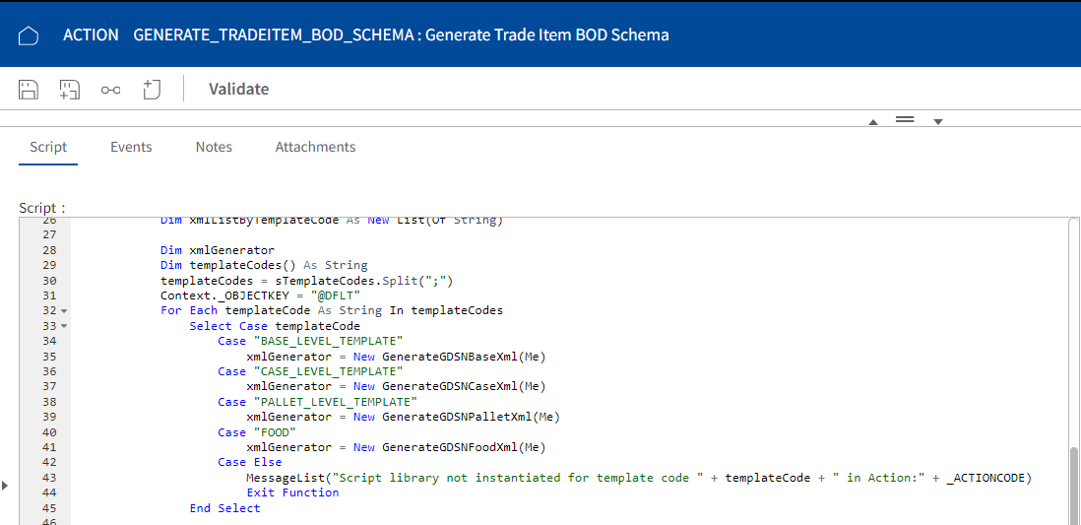Image resolution: width=1081 pixels, height=525 pixels.
Task: Click the GENERATE_TRADEITEM_BOD_SCHEMA header title
Action: coord(273,34)
